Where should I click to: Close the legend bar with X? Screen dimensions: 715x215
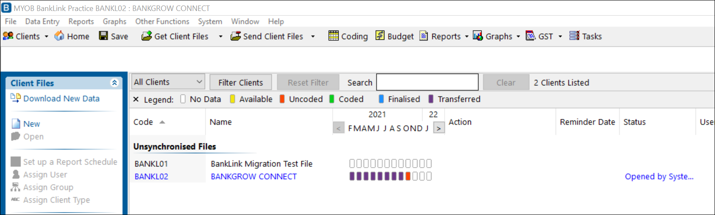[x=136, y=99]
